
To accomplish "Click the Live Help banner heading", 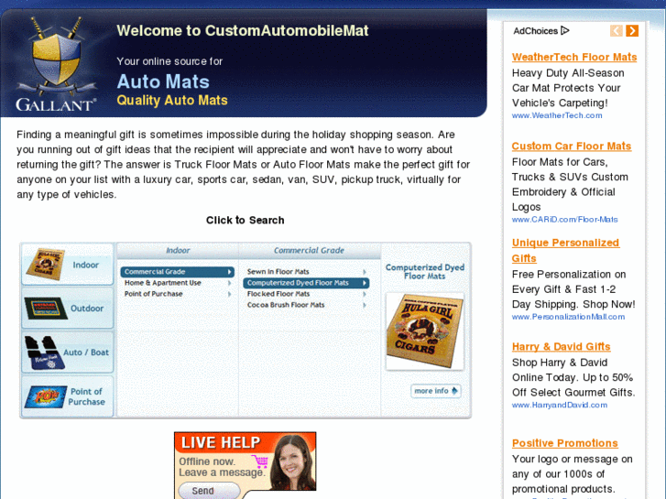I will pos(221,442).
